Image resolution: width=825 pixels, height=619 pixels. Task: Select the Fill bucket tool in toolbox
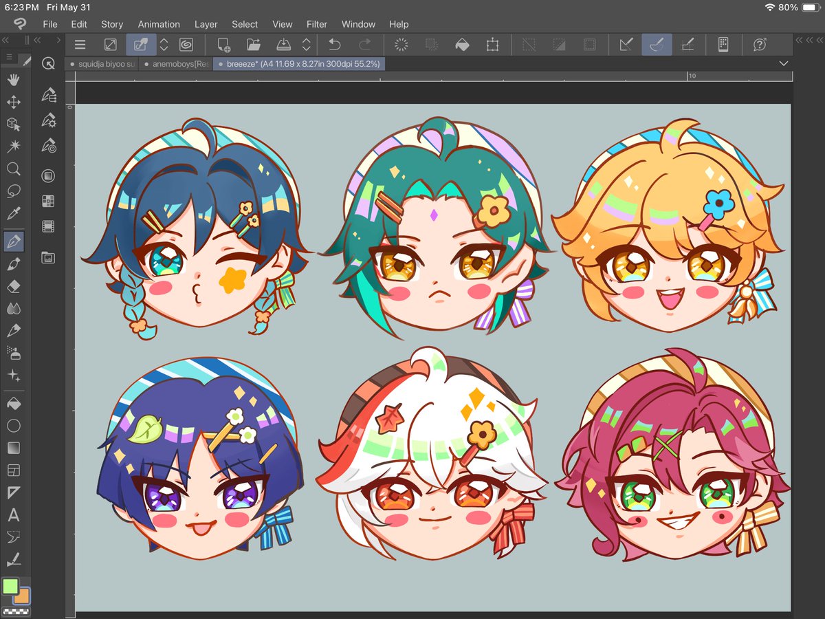tap(13, 404)
